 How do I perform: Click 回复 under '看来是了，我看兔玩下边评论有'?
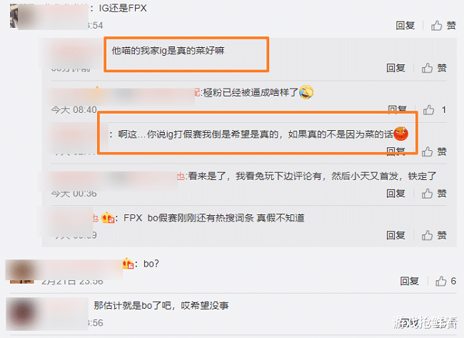395,194
